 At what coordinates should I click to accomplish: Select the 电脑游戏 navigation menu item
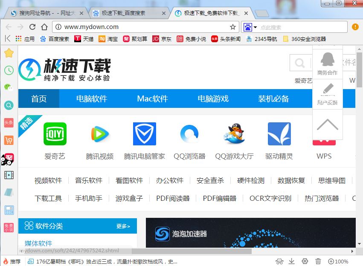[213, 99]
